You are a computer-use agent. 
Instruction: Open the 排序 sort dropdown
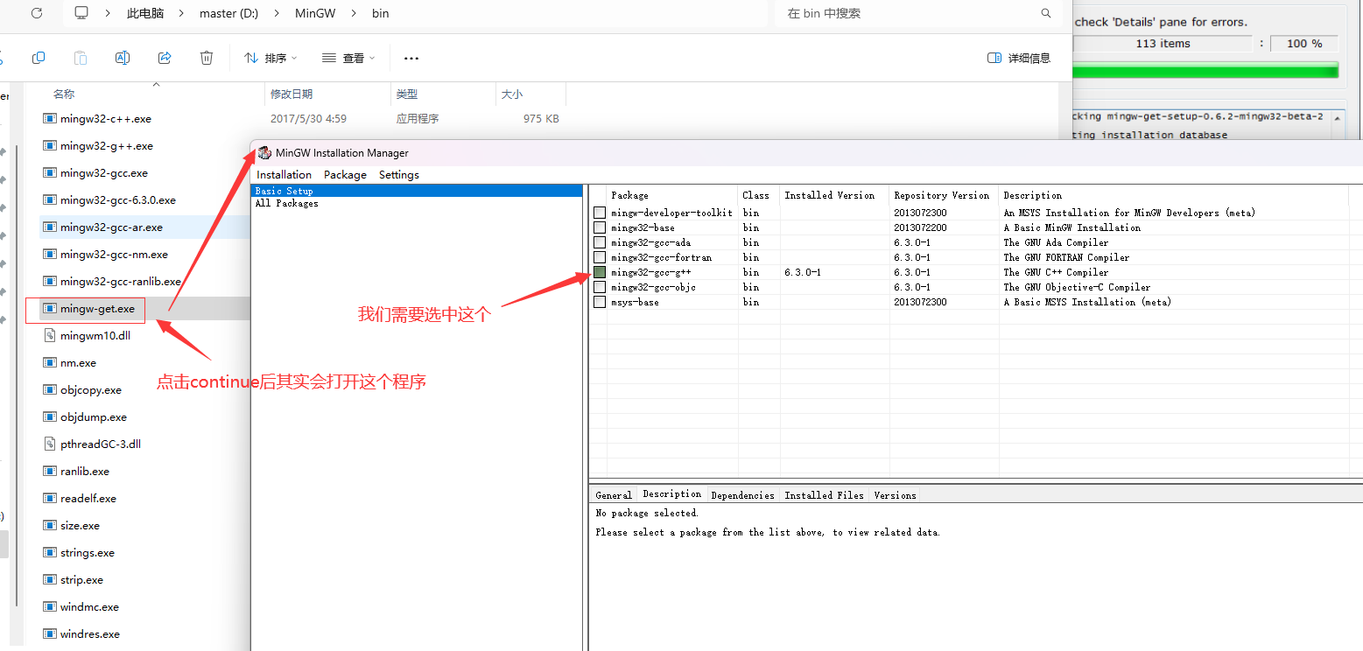click(x=270, y=58)
